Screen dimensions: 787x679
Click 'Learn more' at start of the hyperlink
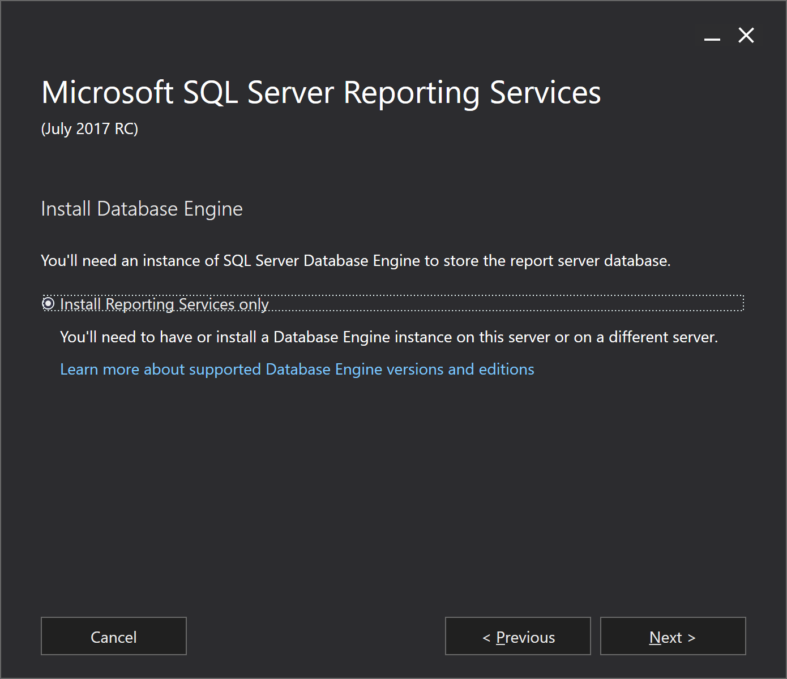99,369
